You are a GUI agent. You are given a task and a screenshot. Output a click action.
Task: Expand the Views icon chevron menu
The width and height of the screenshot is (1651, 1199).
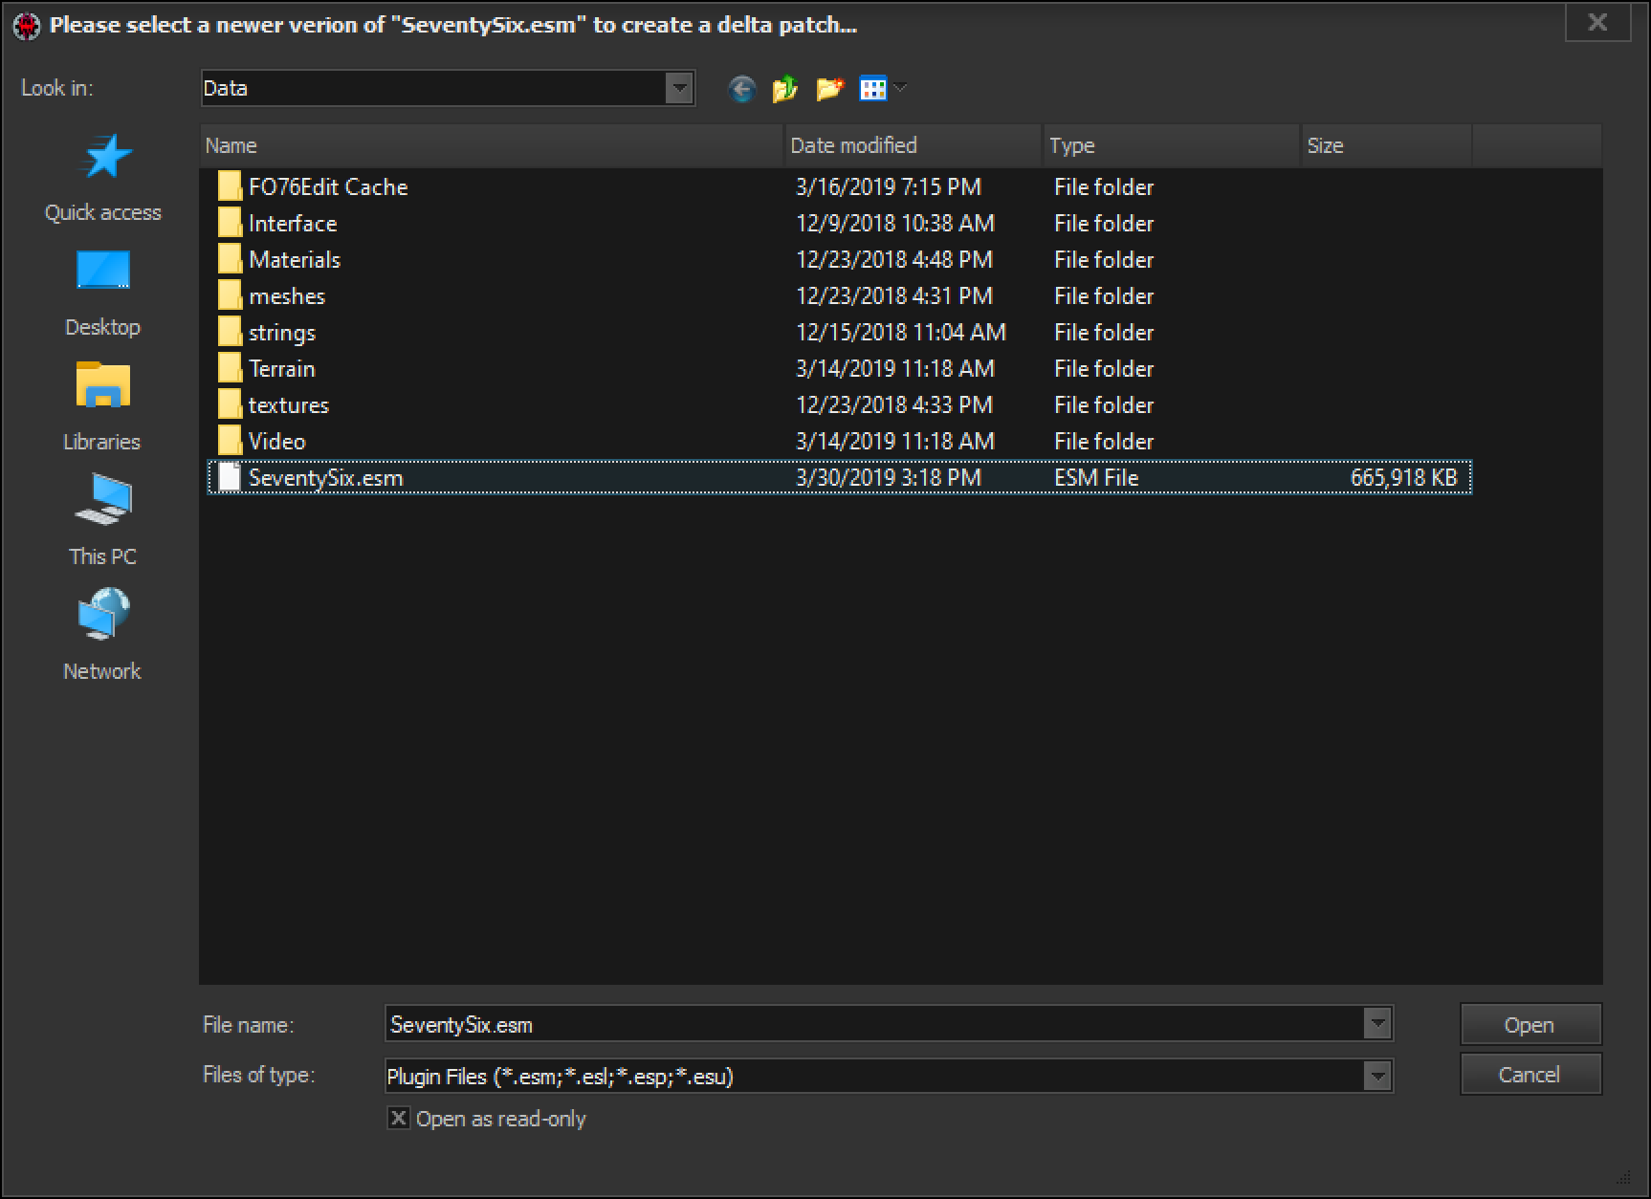897,88
